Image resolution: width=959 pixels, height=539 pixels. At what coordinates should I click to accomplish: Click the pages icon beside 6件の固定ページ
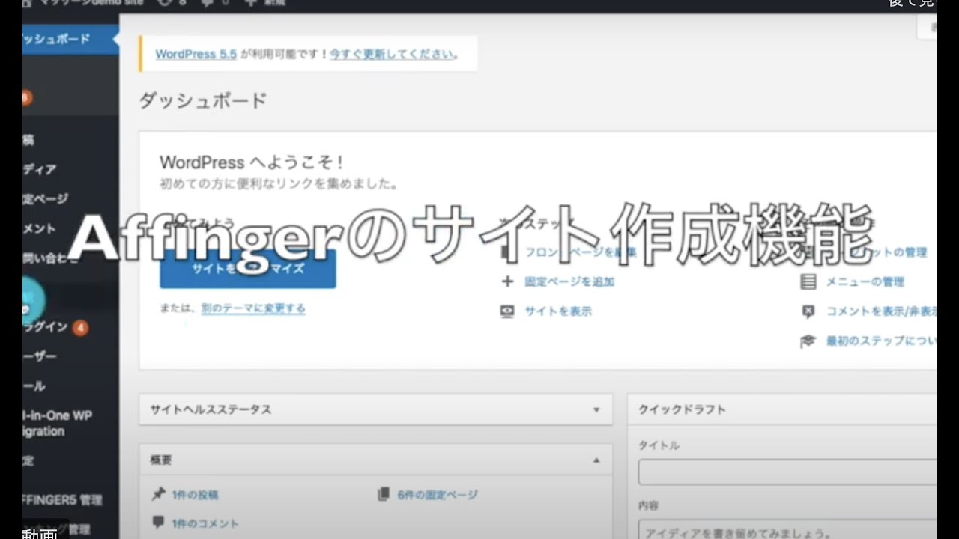[384, 494]
